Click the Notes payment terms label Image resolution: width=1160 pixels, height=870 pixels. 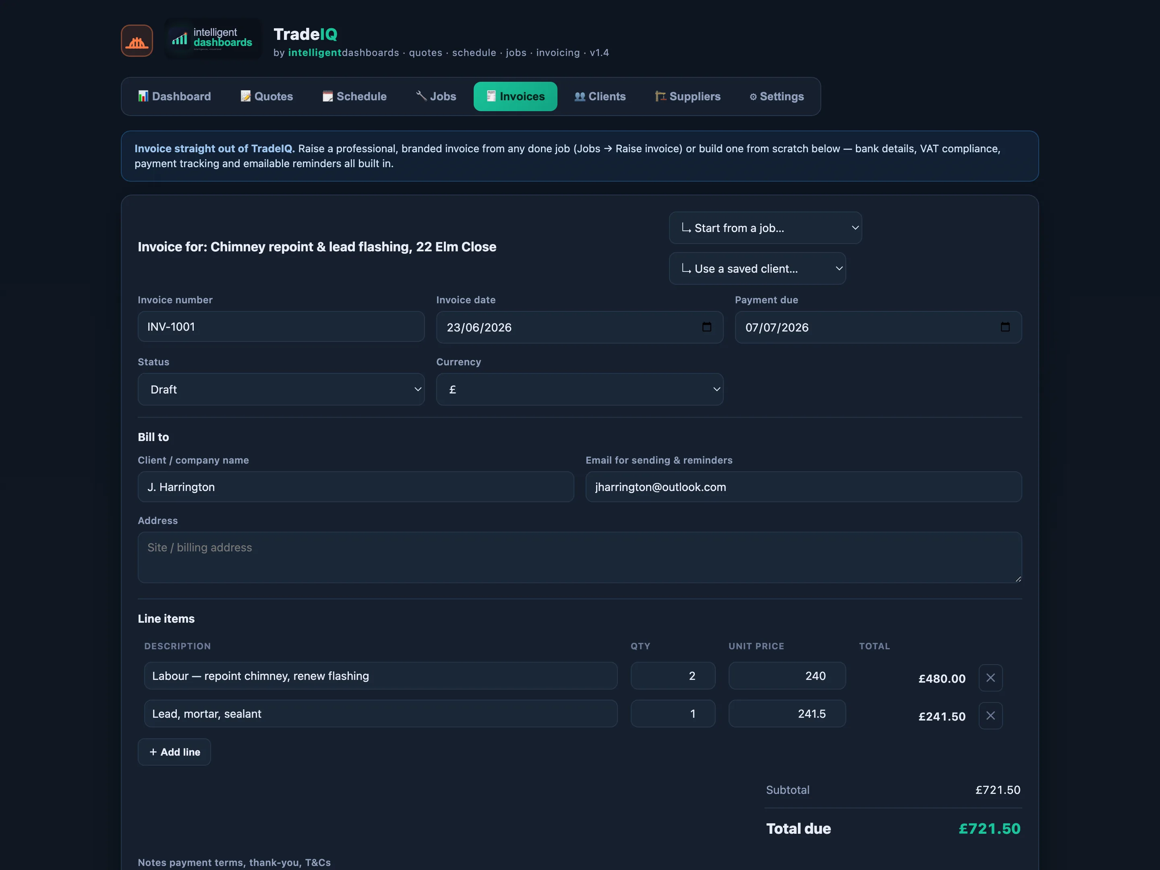point(234,862)
